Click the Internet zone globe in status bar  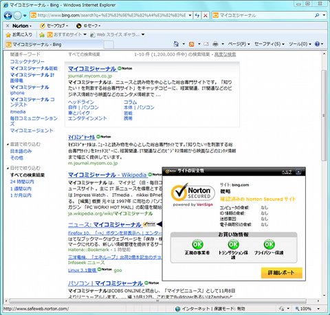[177, 309]
